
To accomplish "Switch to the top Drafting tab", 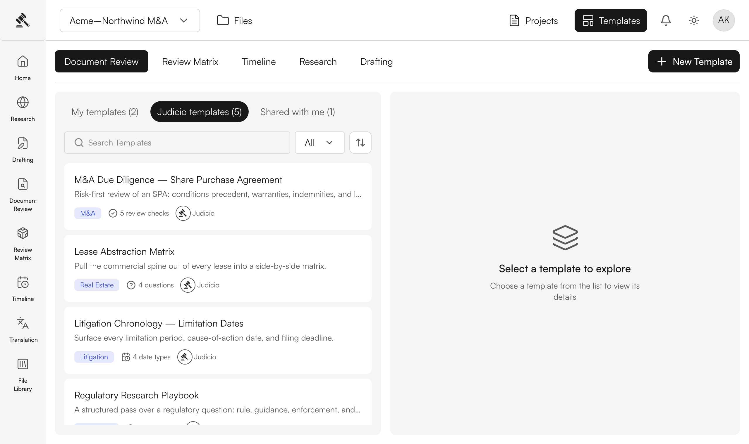I will coord(376,61).
